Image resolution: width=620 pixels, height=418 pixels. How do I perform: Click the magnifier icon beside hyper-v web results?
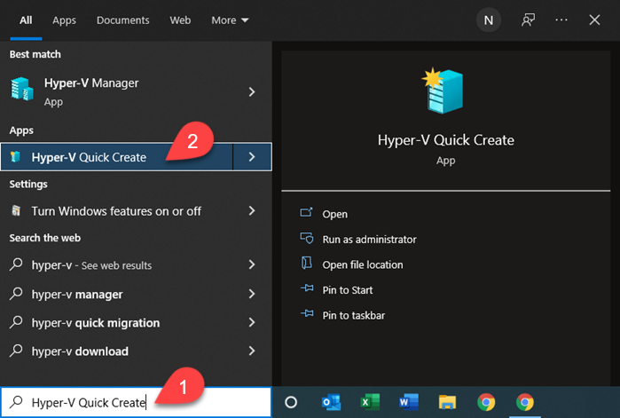click(16, 264)
